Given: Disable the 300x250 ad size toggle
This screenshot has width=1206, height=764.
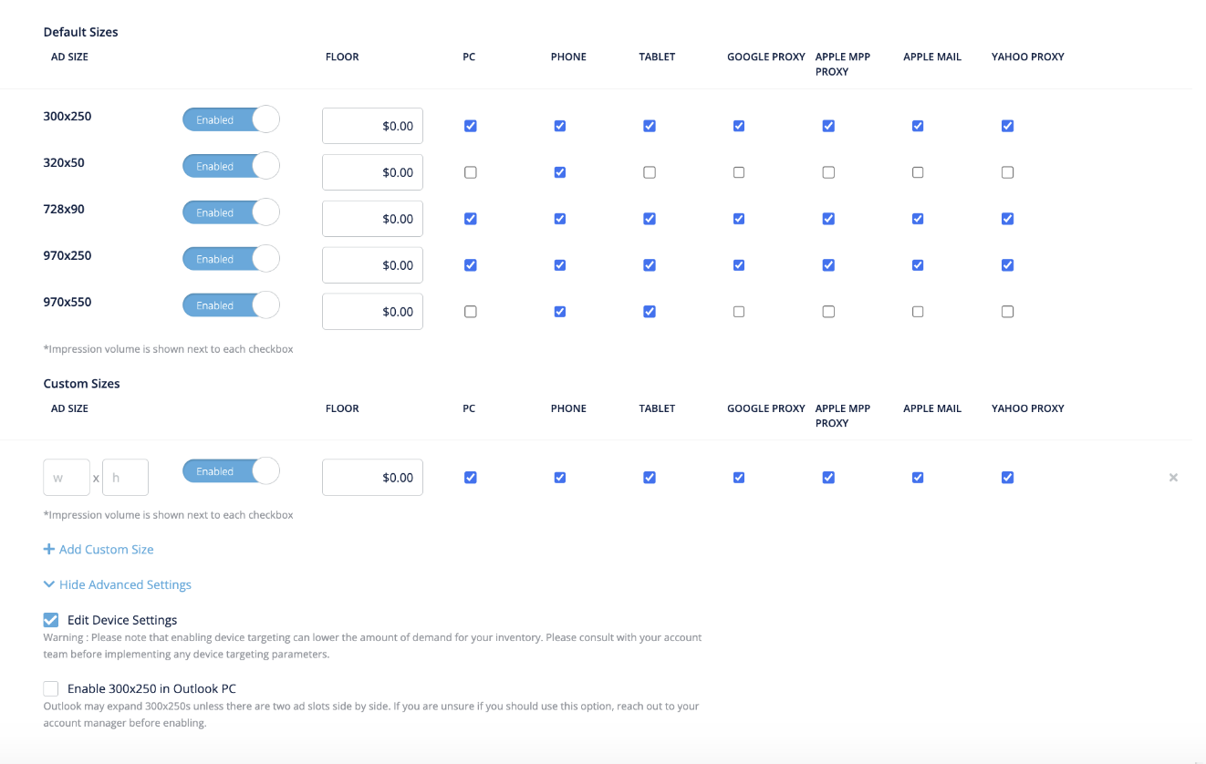Looking at the screenshot, I should [x=231, y=119].
